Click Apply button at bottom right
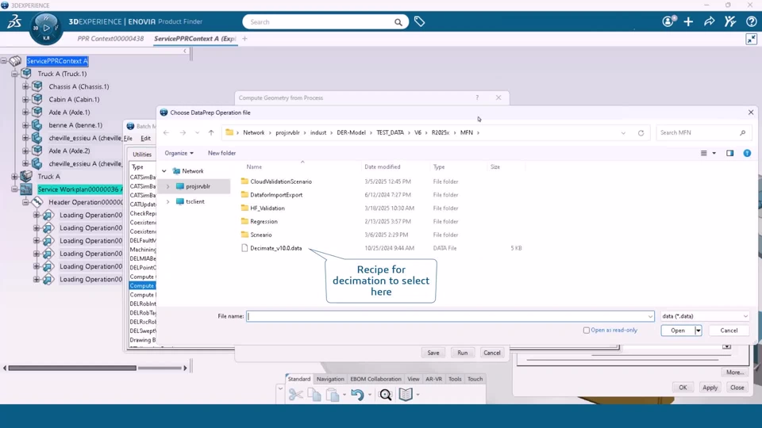 (x=710, y=388)
